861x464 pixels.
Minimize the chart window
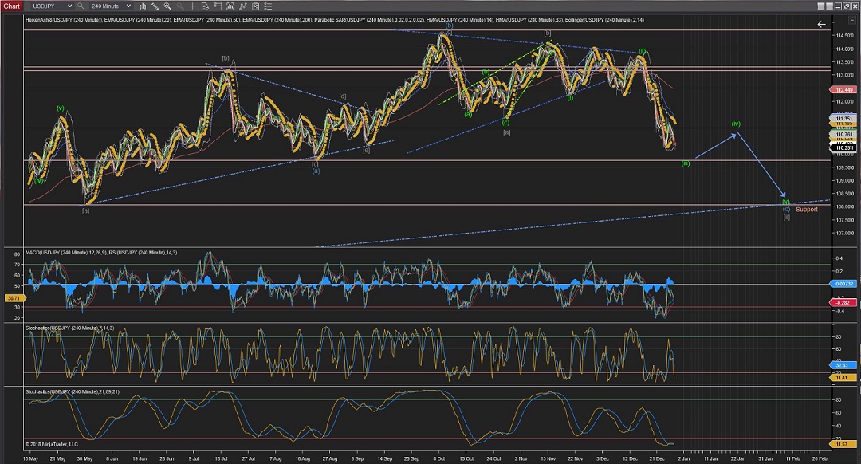tap(837, 6)
